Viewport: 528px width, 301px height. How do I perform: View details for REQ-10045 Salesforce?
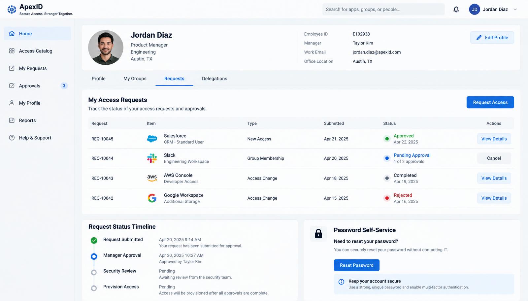494,139
